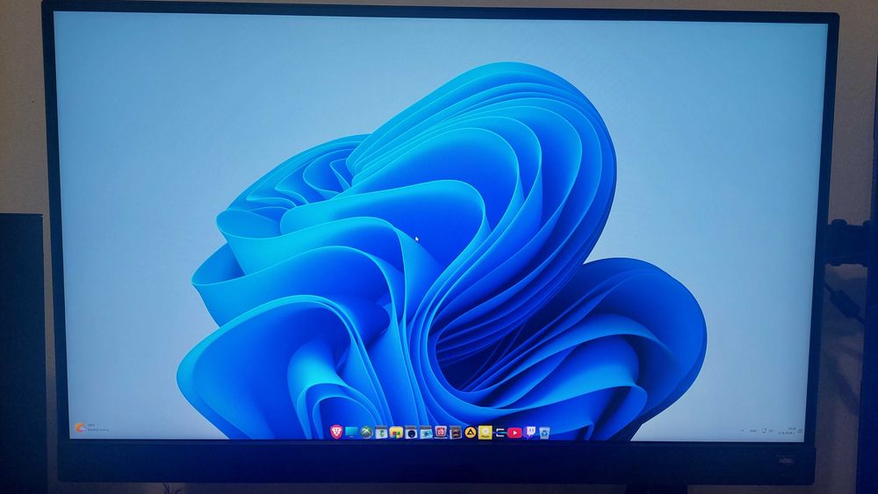Open the yellow sticky-note dock icon

[397, 433]
